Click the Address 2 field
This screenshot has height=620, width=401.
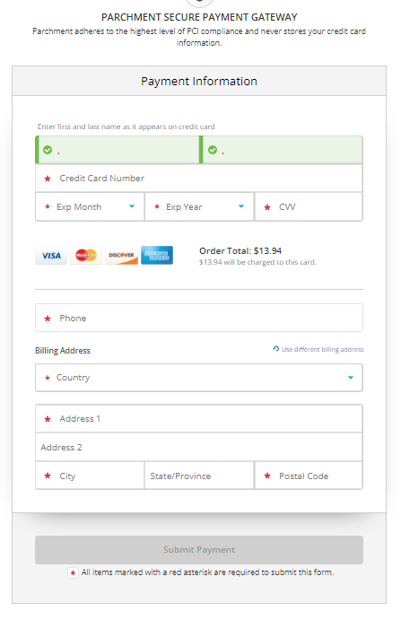tap(199, 447)
